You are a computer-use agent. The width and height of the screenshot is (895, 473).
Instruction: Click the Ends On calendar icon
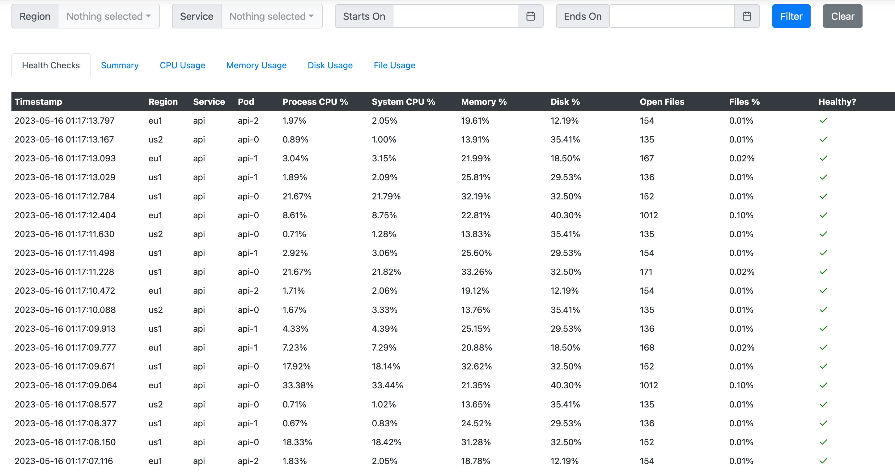[747, 16]
